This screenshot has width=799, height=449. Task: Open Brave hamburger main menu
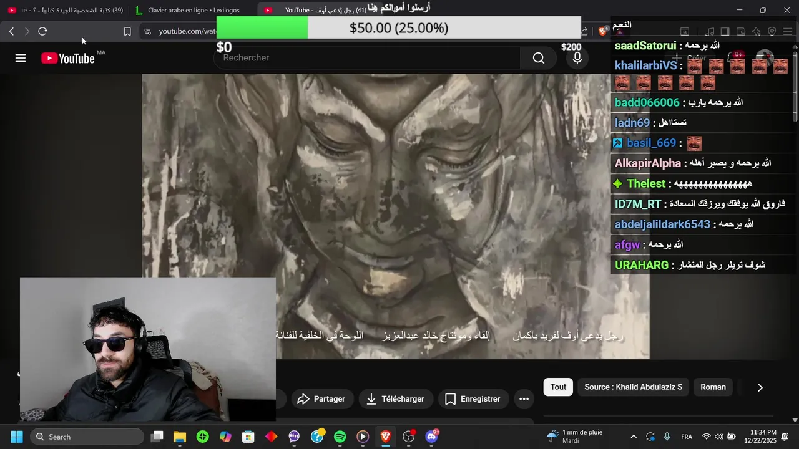(x=787, y=31)
